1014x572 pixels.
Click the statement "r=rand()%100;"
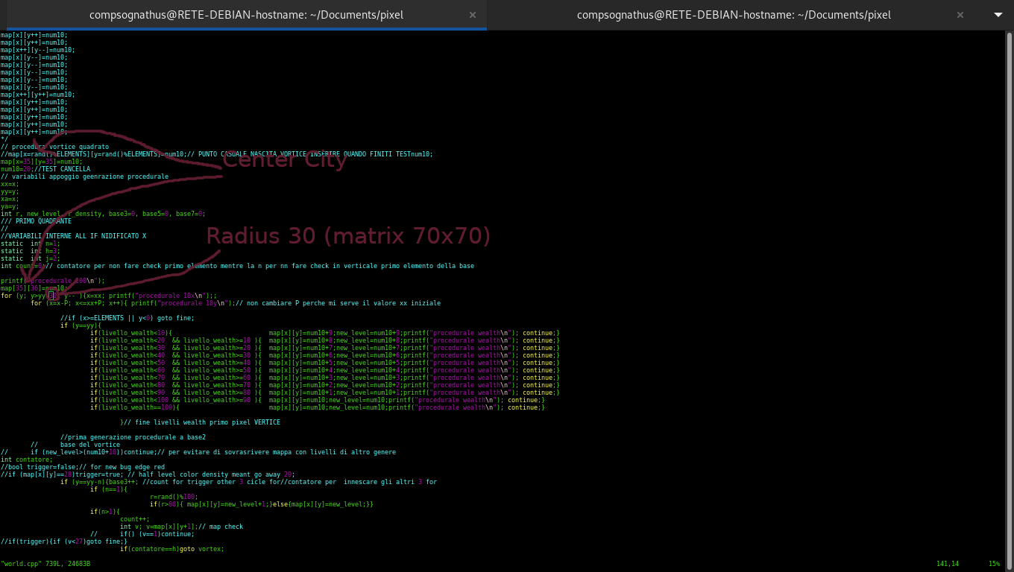174,497
